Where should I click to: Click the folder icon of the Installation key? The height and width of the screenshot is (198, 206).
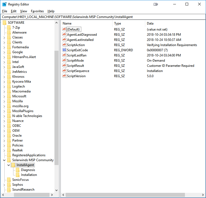click(x=18, y=175)
